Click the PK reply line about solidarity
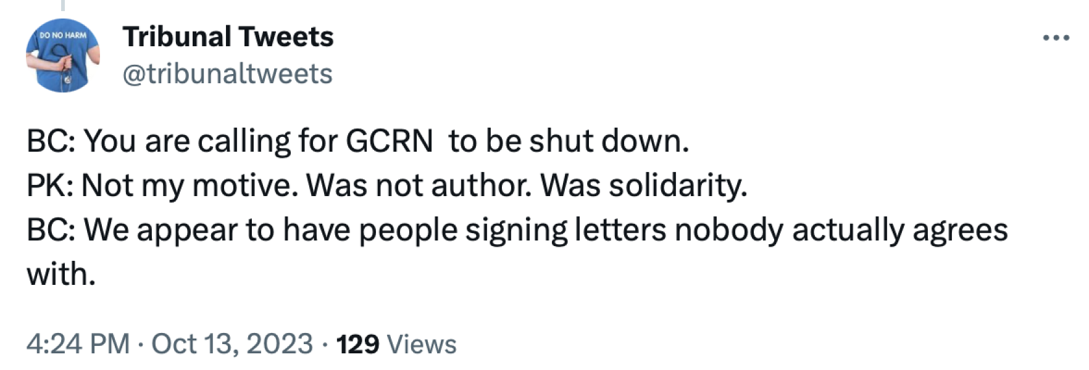This screenshot has height=370, width=1089. tap(386, 185)
